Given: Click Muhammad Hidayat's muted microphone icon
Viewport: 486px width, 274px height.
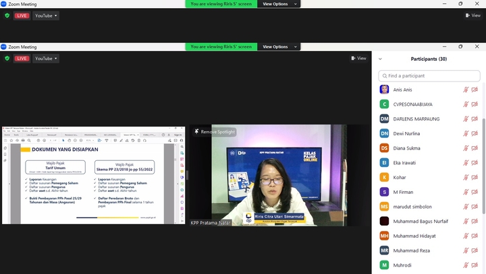Looking at the screenshot, I should tap(466, 236).
